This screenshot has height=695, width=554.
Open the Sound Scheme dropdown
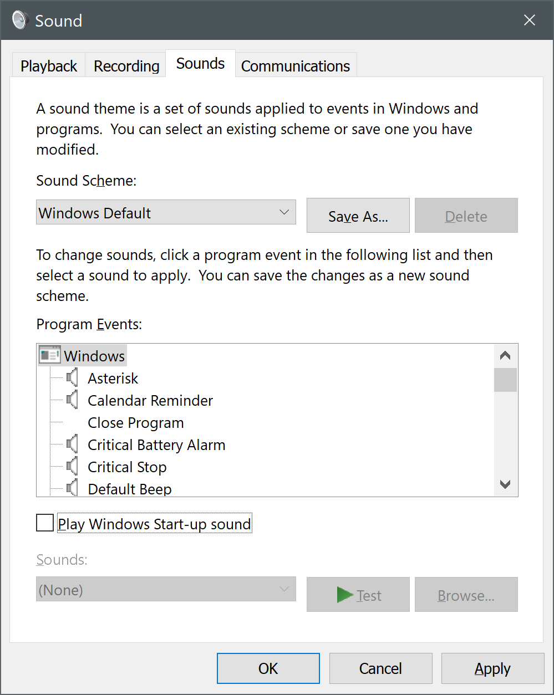(166, 212)
